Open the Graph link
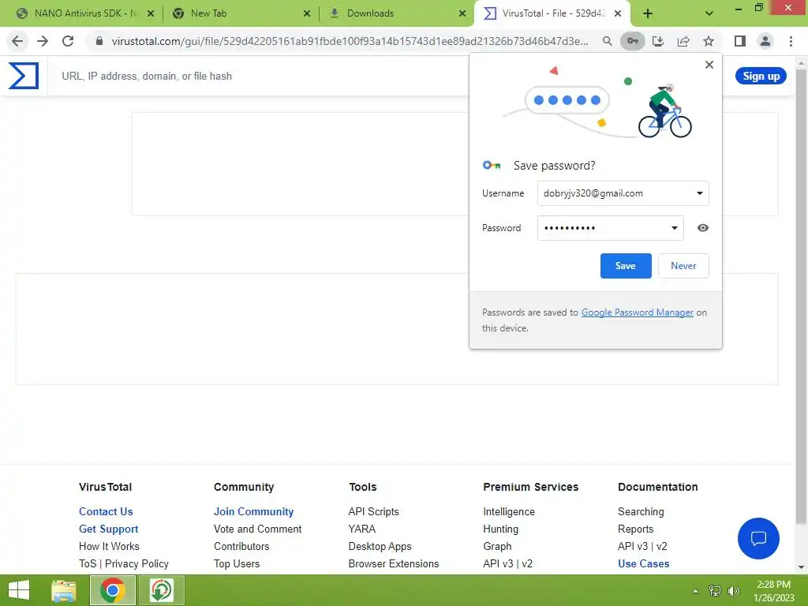Viewport: 808px width, 606px height. coord(497,546)
